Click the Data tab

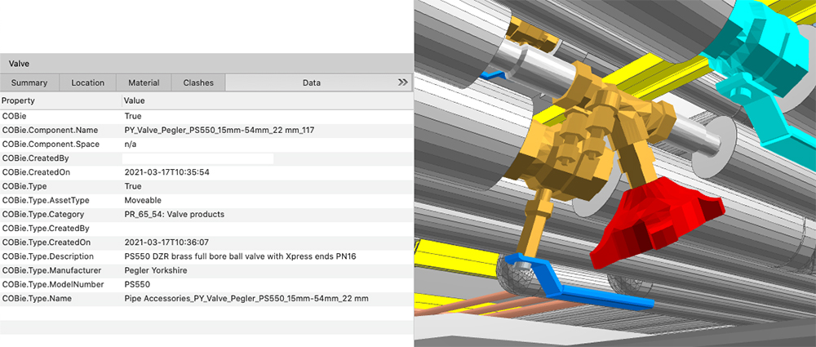tap(311, 82)
